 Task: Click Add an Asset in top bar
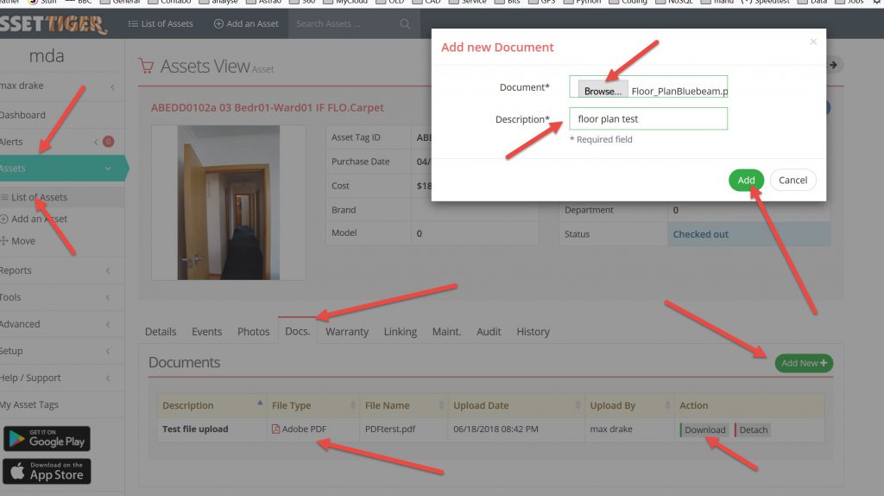(x=246, y=24)
